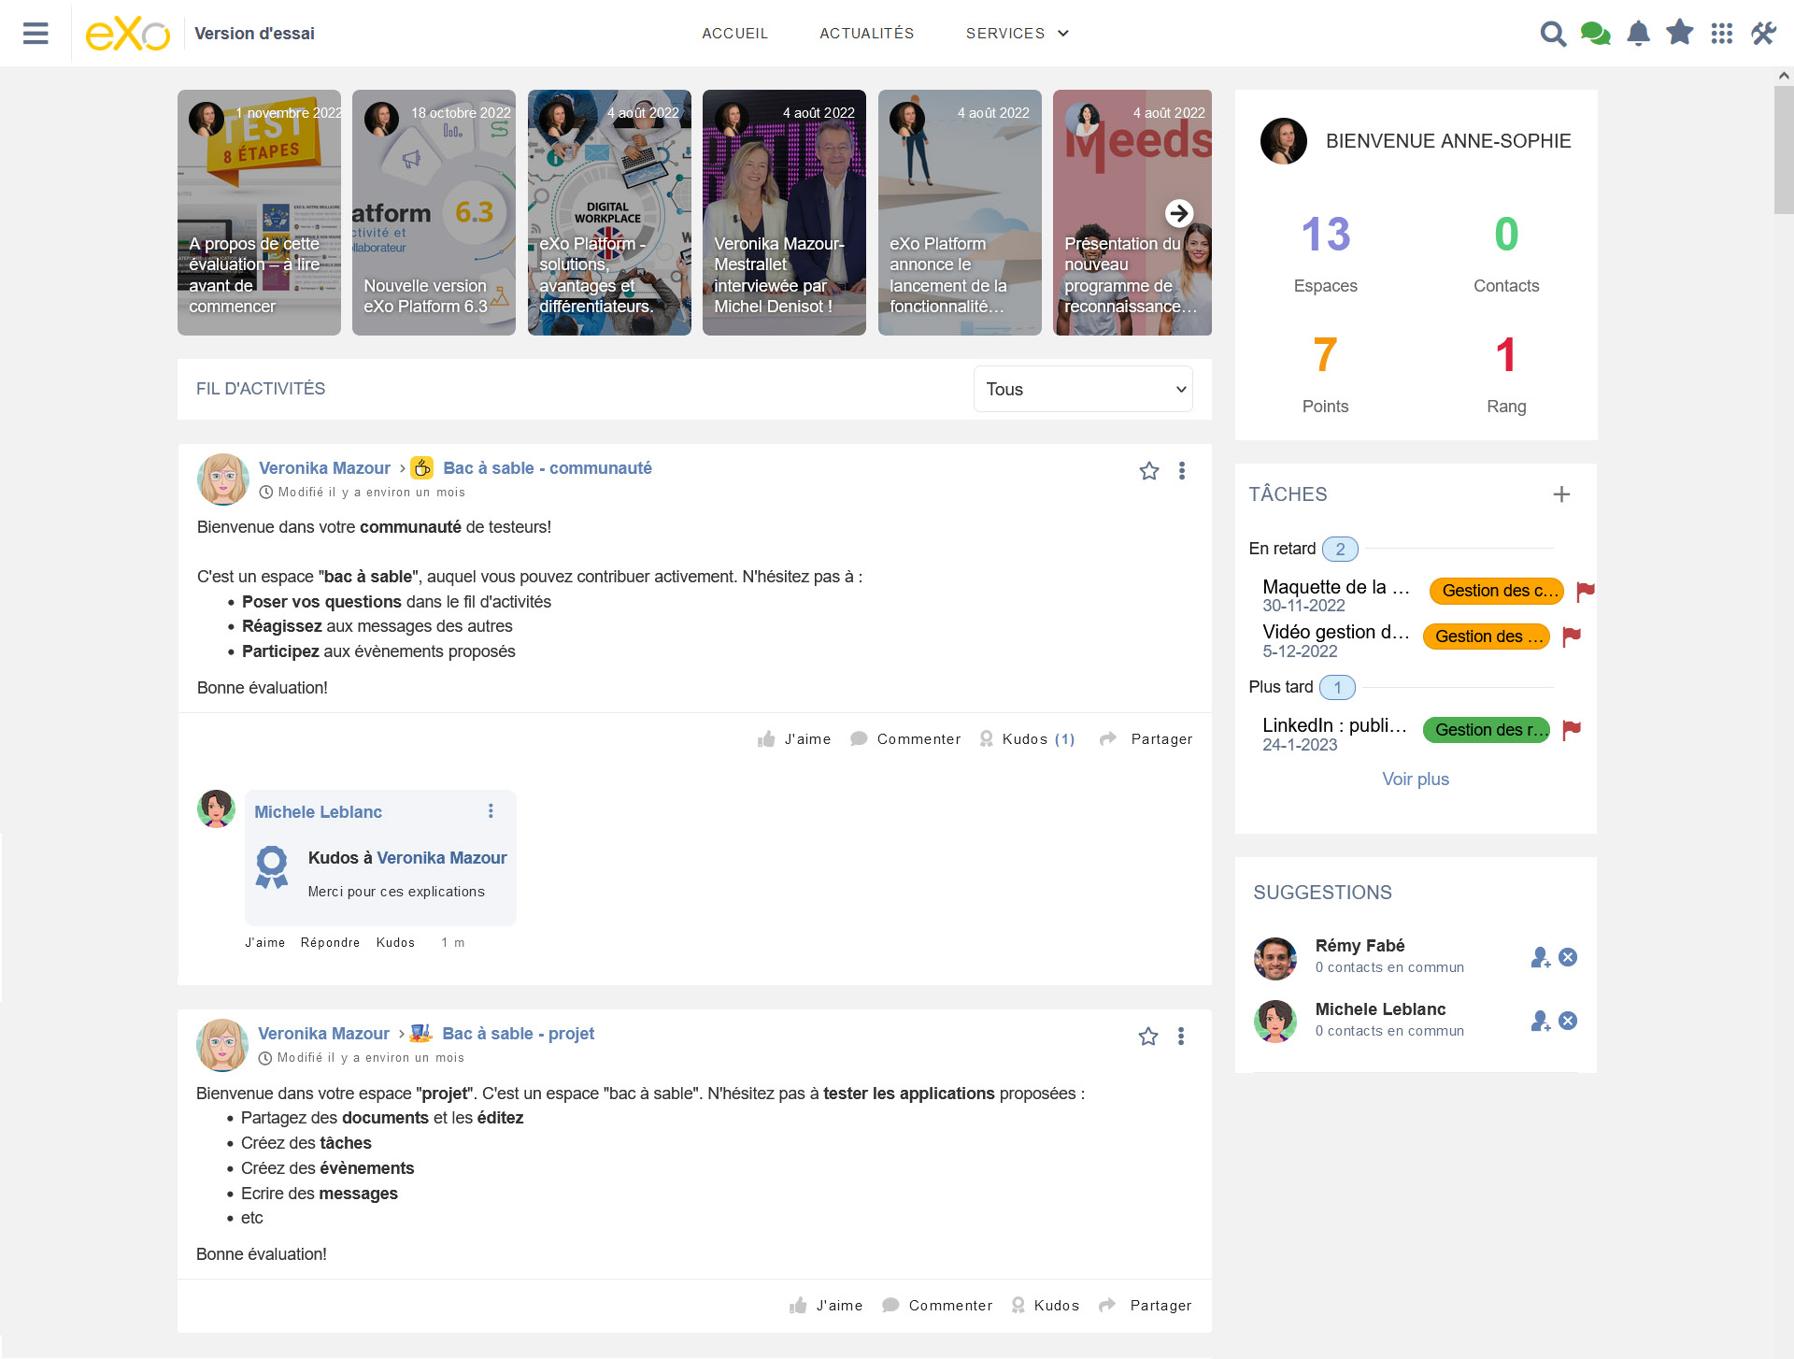1794x1359 pixels.
Task: Click Kudos under Michele Leblanc comment
Action: 395,943
